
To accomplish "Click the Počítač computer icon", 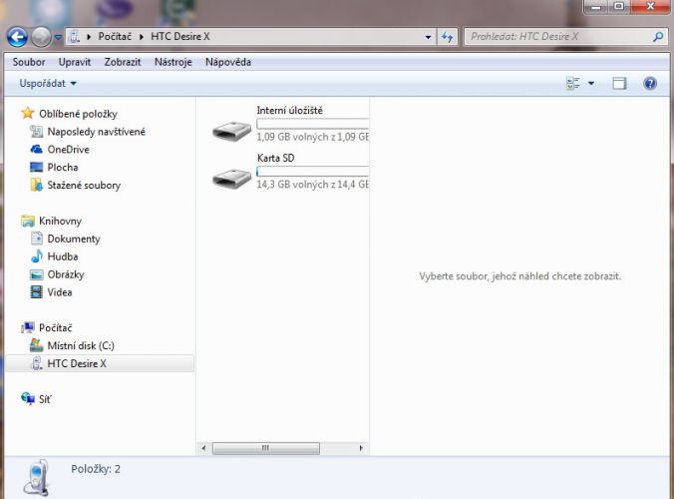I will point(28,327).
